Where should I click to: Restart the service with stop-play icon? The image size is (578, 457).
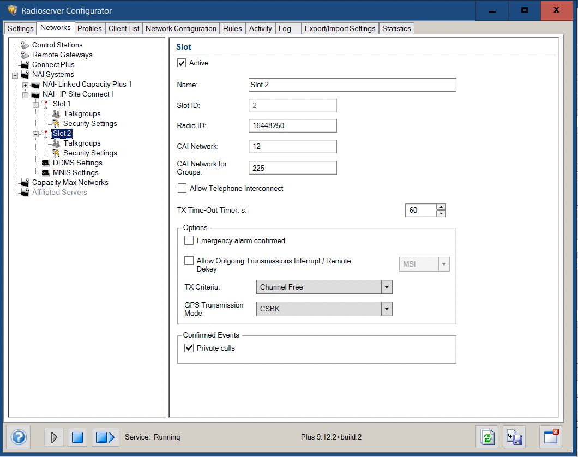(105, 437)
